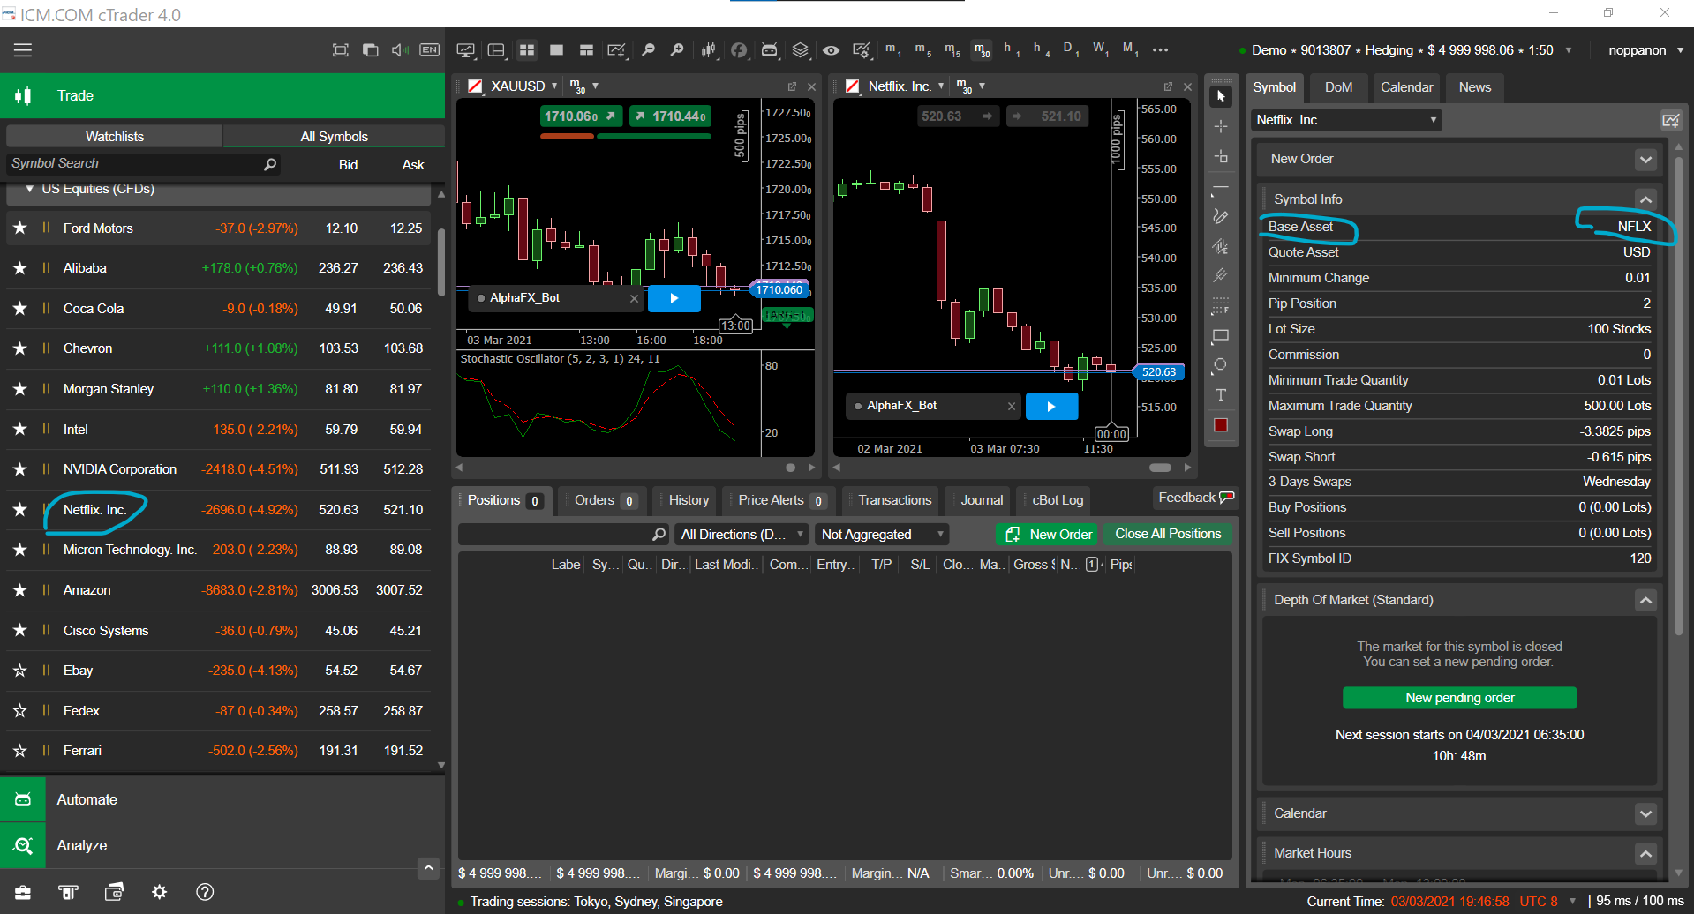Open All Directions filter dropdown
The width and height of the screenshot is (1694, 914).
pyautogui.click(x=742, y=535)
